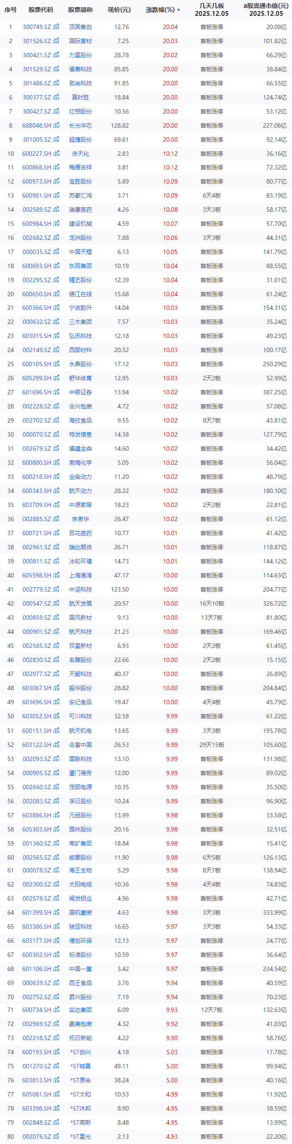292x1144 pixels.
Task: Click the chart icon beside 603122.SH
Action: point(56,745)
